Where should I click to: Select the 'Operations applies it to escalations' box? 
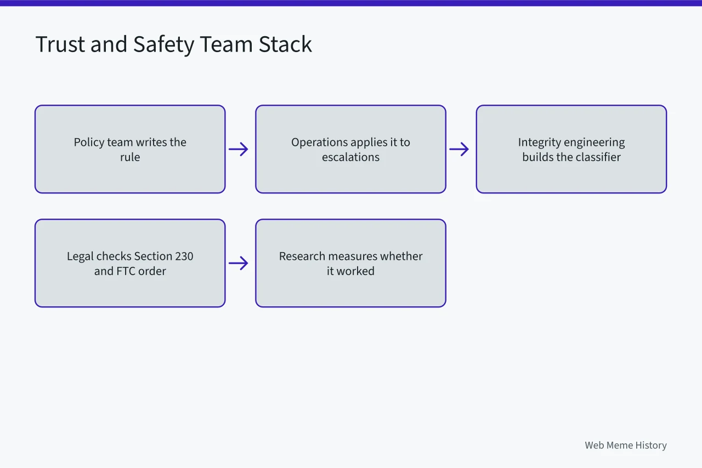tap(350, 149)
